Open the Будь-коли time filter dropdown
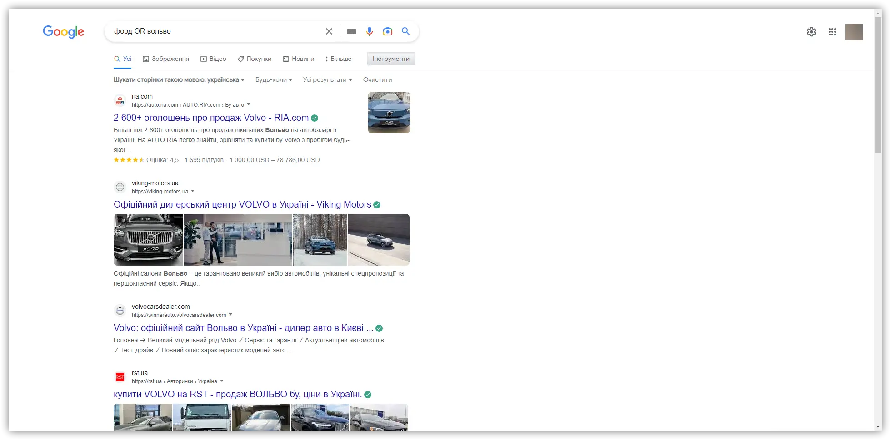This screenshot has height=440, width=891. click(x=274, y=80)
